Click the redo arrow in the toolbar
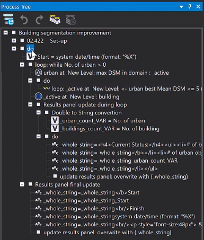Image resolution: width=204 pixels, height=240 pixels. click(39, 20)
